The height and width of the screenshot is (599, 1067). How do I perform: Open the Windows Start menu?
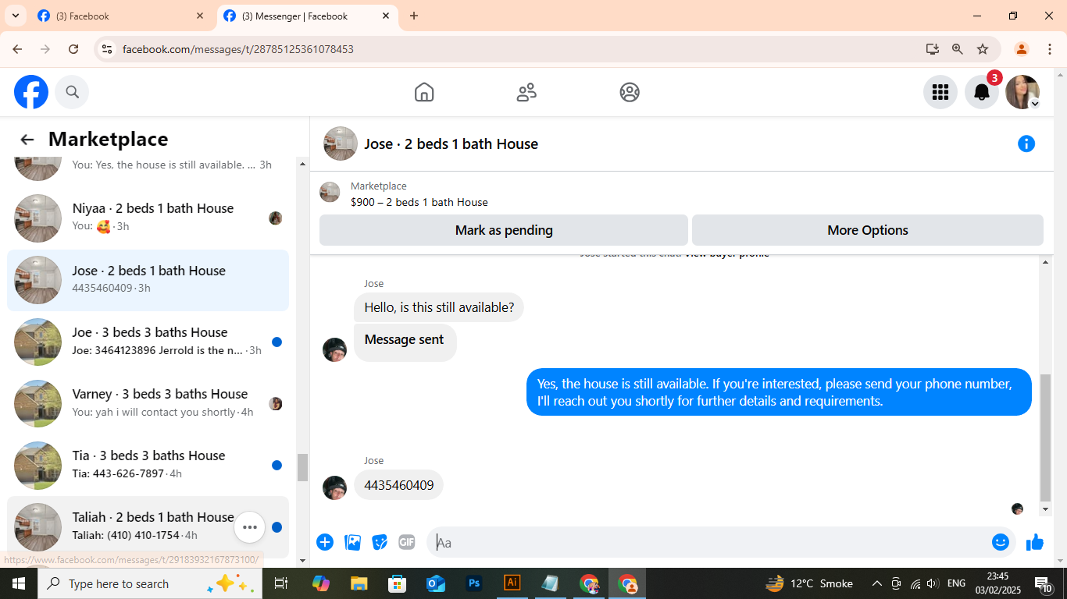pos(18,583)
